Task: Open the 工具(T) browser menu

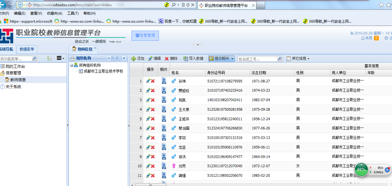Action: (x=73, y=13)
